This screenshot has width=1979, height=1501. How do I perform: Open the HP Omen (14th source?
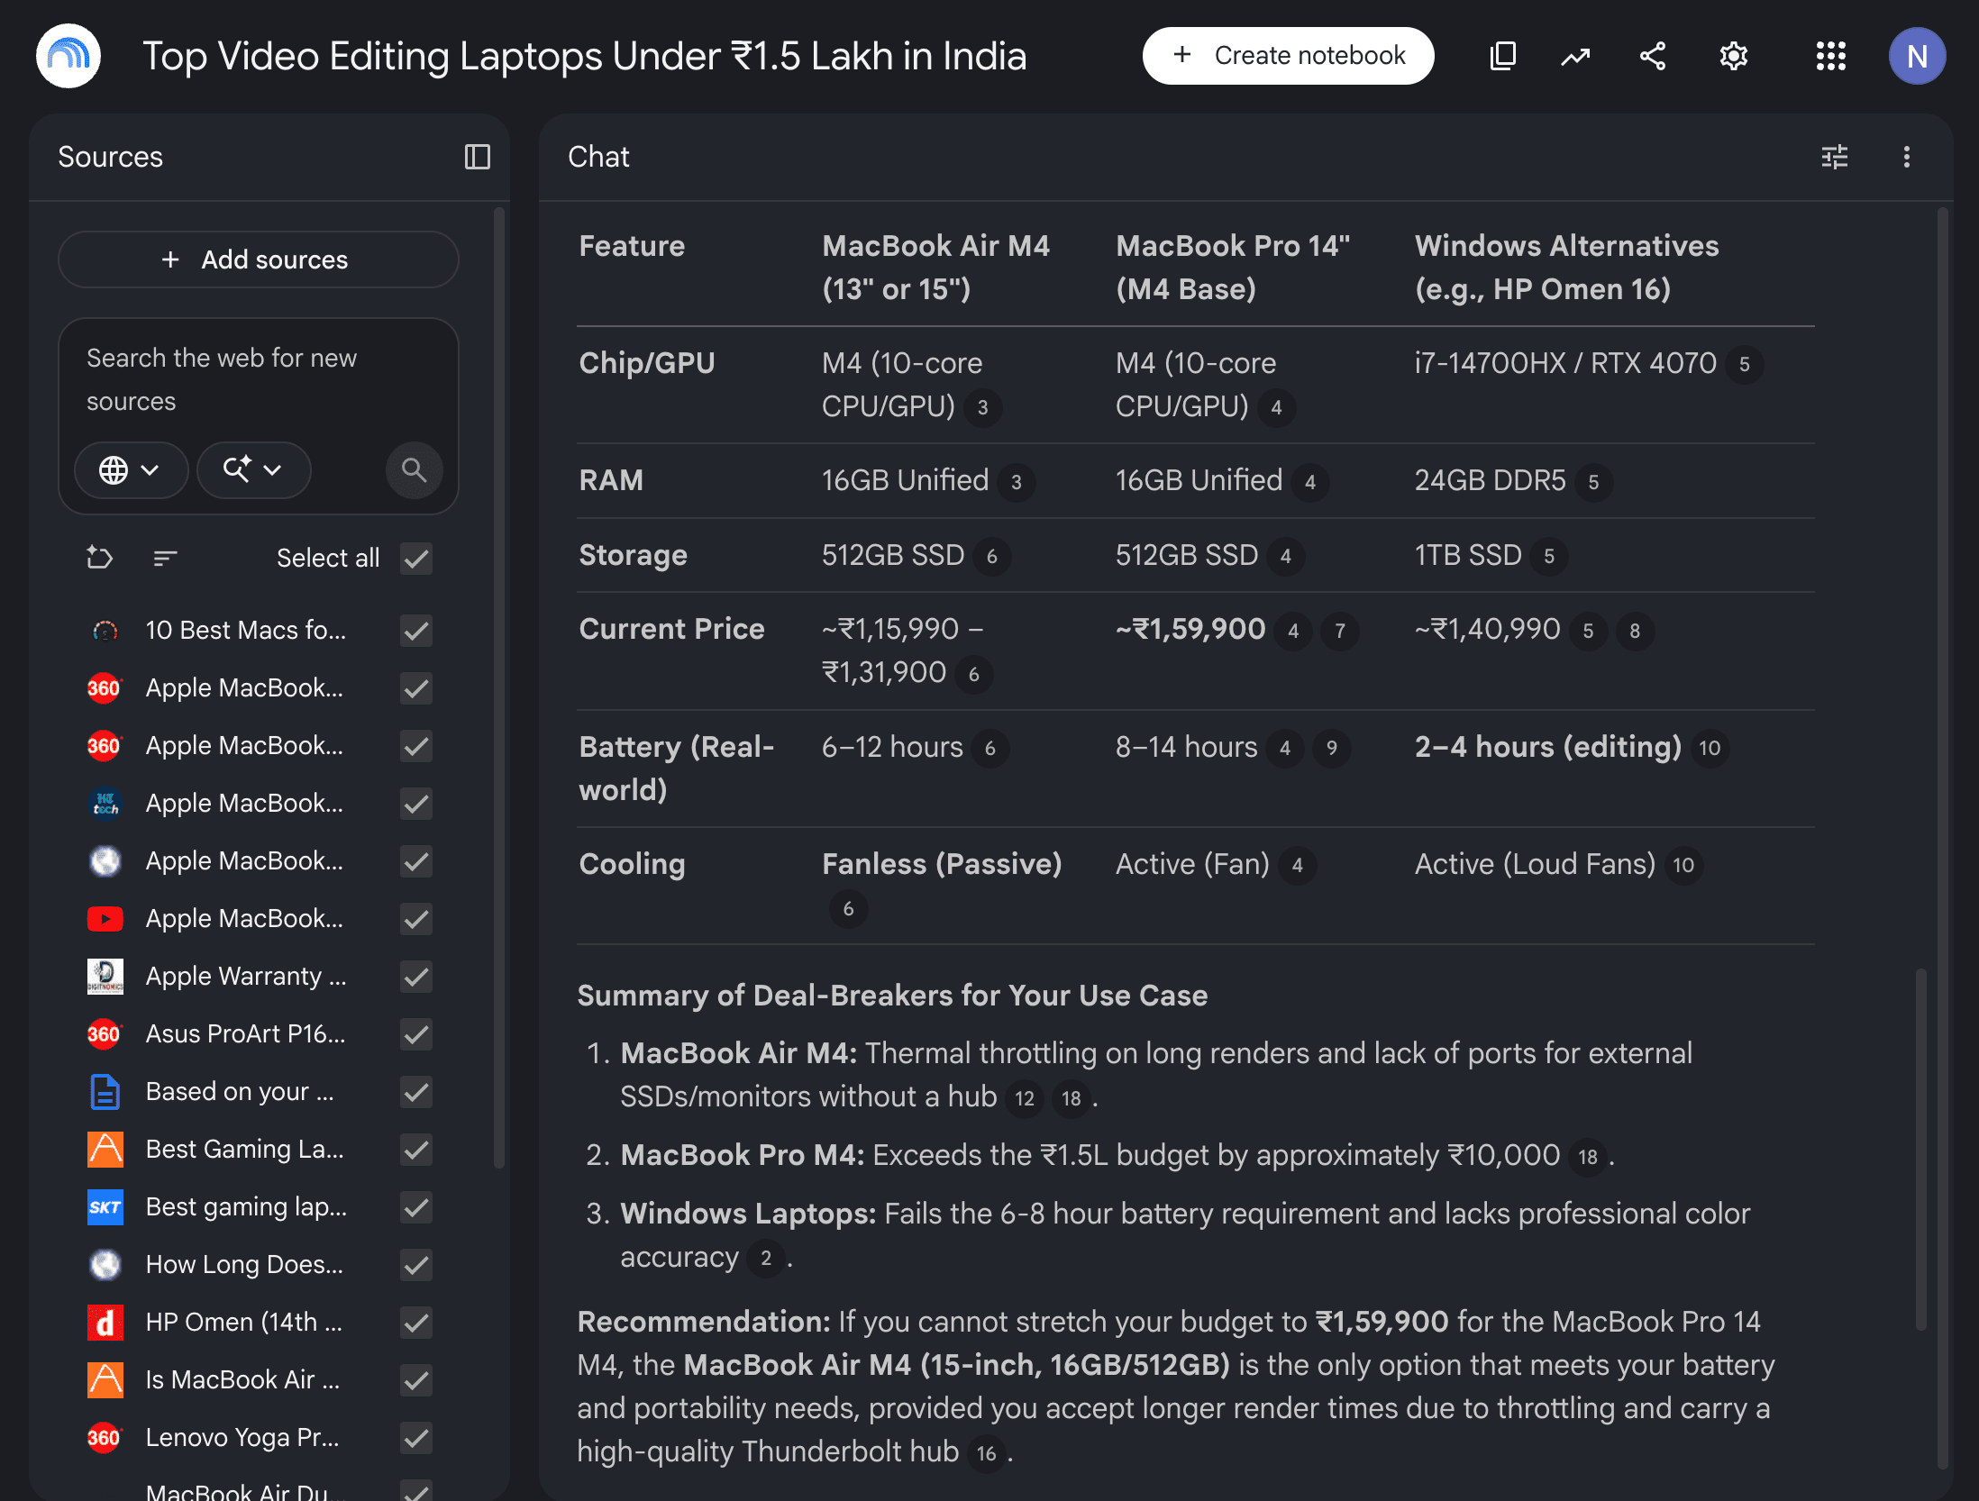pyautogui.click(x=243, y=1323)
